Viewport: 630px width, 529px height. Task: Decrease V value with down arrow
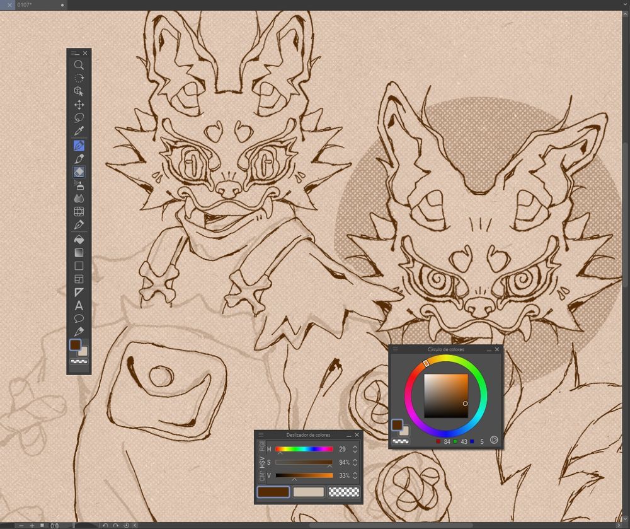coord(355,478)
